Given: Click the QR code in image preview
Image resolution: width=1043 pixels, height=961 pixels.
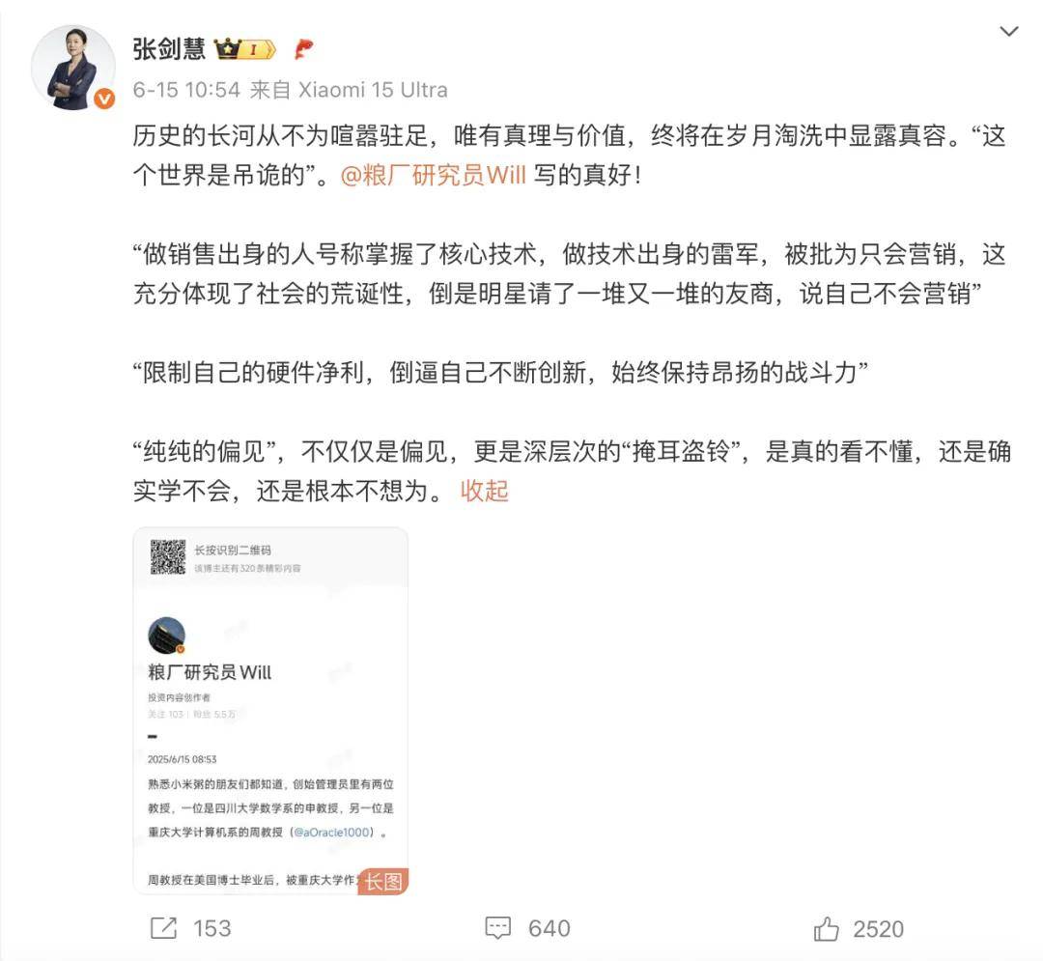Looking at the screenshot, I should [x=168, y=556].
